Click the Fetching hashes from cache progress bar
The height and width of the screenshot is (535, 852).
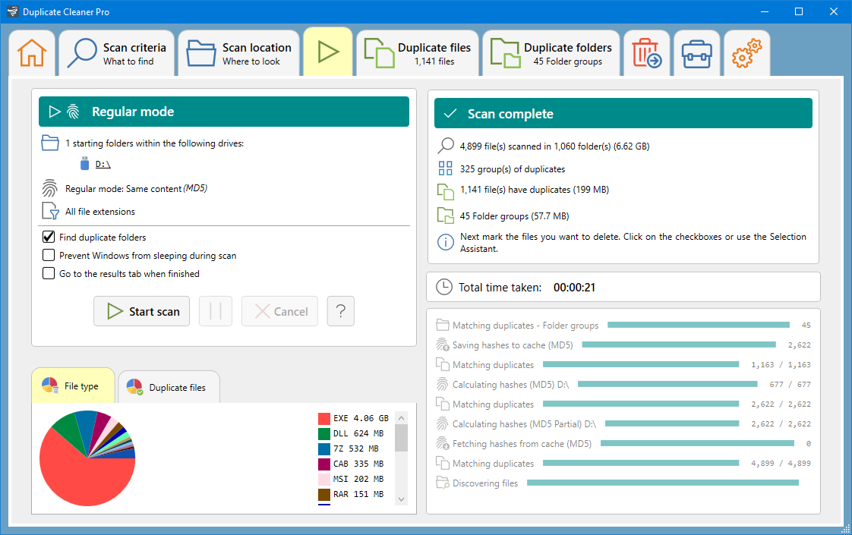(x=698, y=443)
